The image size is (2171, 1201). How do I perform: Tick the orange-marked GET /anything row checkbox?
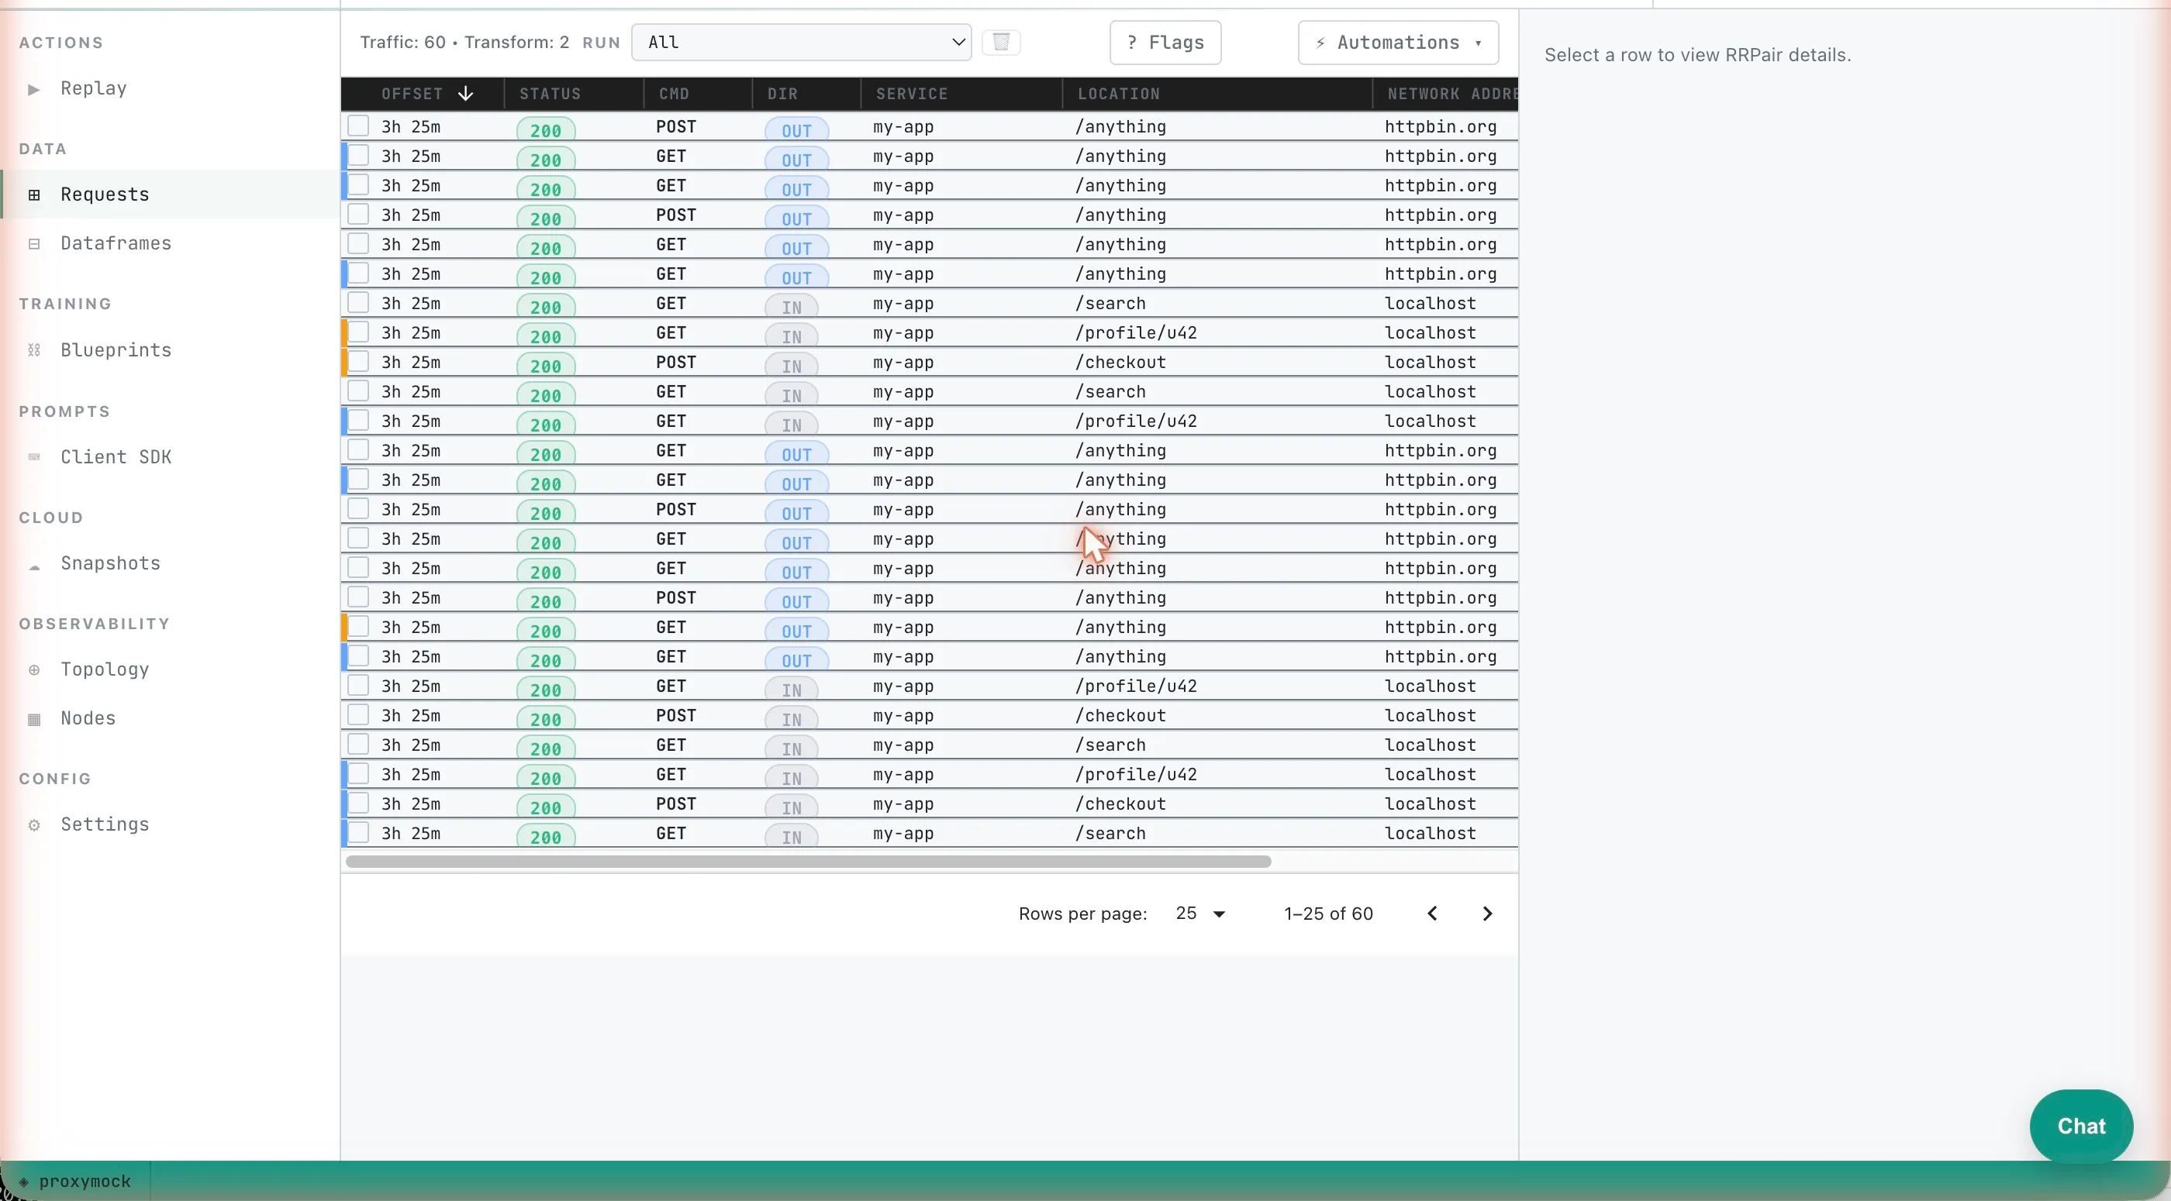(358, 627)
